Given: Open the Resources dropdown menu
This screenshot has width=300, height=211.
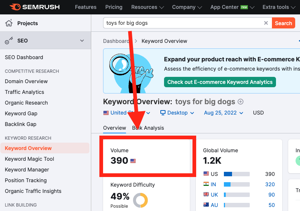Looking at the screenshot, I should 147,7.
